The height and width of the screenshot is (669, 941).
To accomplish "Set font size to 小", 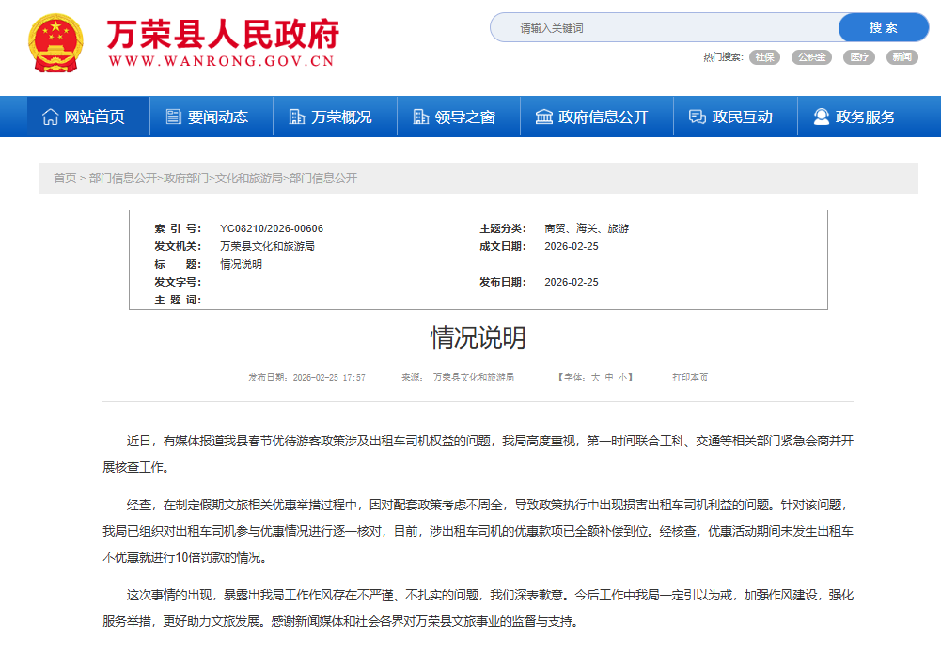I will click(x=623, y=378).
